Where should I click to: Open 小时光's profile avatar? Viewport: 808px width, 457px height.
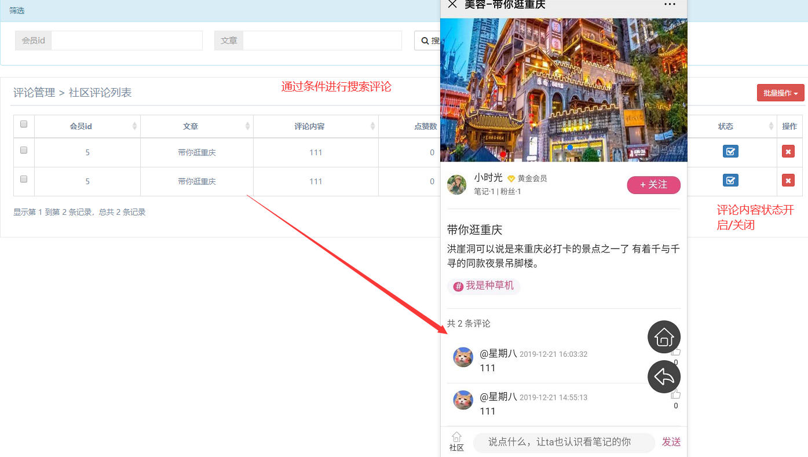coord(457,184)
